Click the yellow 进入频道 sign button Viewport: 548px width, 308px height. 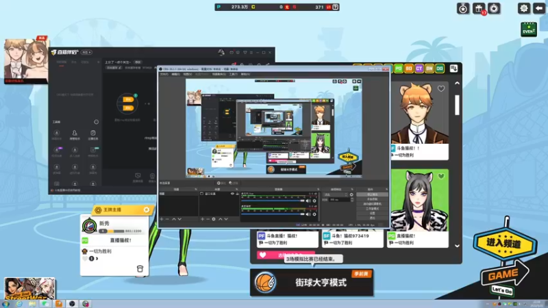505,244
